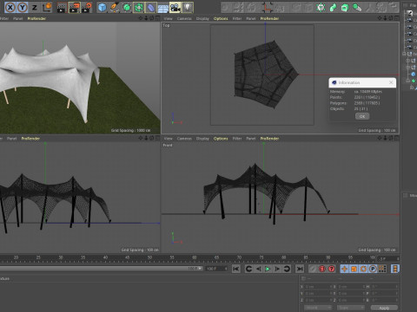Click the Light bulb icon
This screenshot has height=312, width=417.
pos(188,8)
